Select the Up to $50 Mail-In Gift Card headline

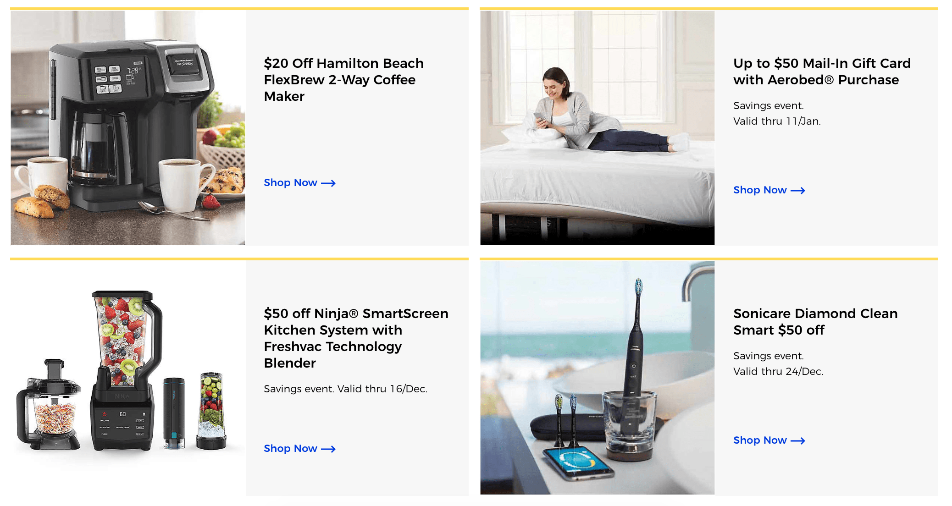pyautogui.click(x=822, y=71)
